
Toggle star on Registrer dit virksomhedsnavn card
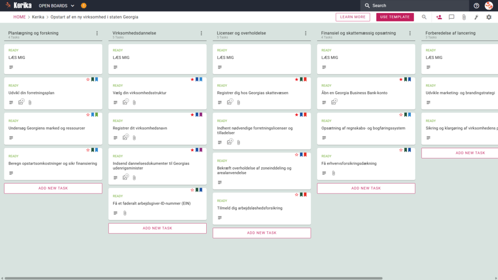[x=192, y=115]
